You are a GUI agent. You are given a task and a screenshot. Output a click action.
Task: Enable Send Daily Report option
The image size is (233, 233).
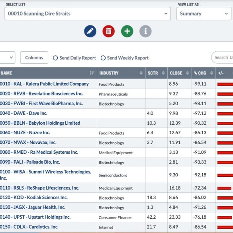55,58
